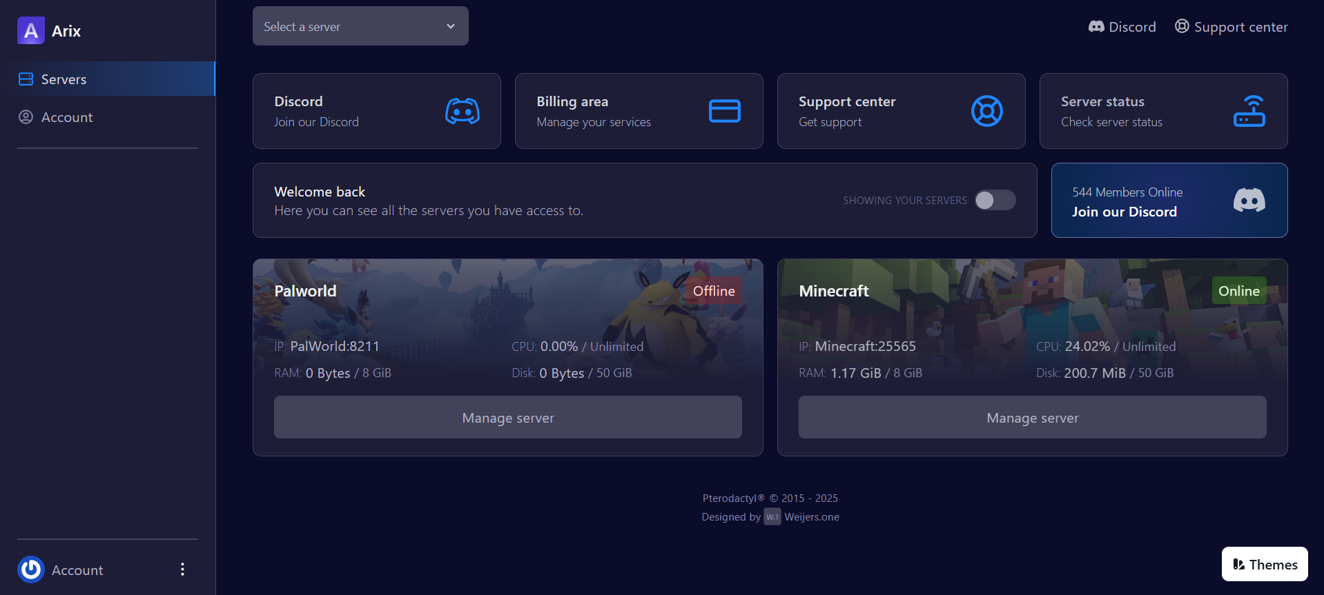Click the Weijers.one W.1 badge icon

coord(772,517)
